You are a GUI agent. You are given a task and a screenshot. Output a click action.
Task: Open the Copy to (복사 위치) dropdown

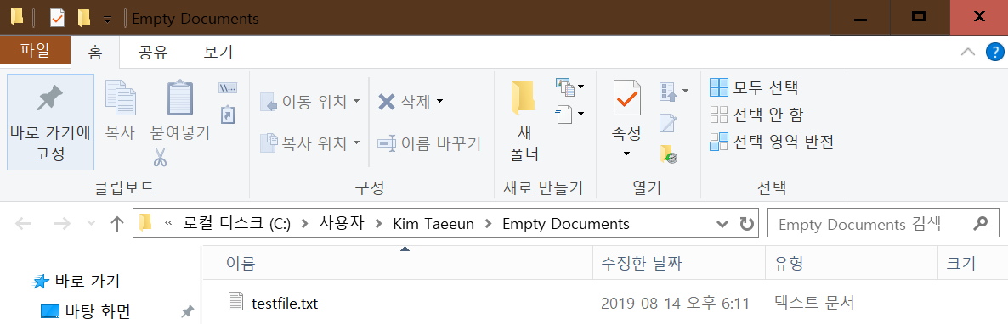click(356, 142)
